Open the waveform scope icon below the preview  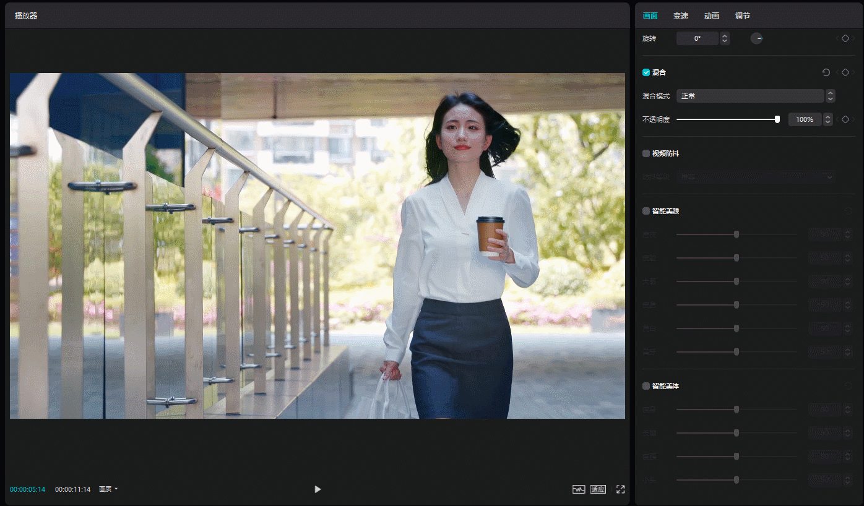[579, 489]
